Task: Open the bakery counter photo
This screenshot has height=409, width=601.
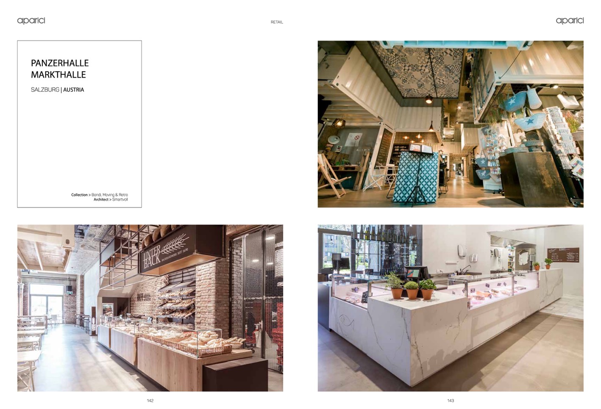Action: 150,308
